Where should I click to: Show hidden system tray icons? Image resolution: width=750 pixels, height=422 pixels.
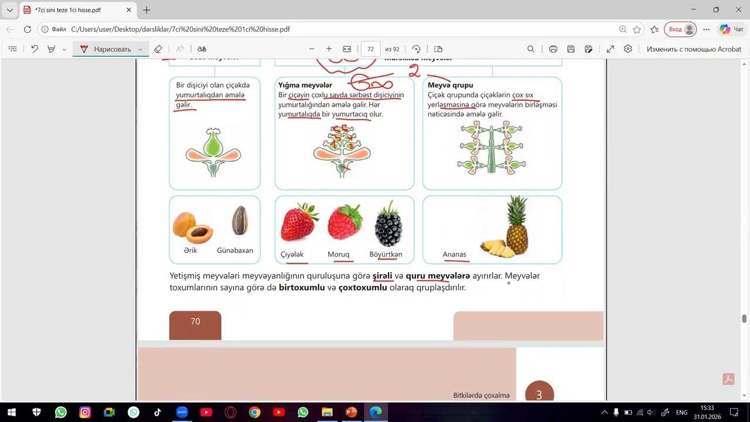click(605, 412)
